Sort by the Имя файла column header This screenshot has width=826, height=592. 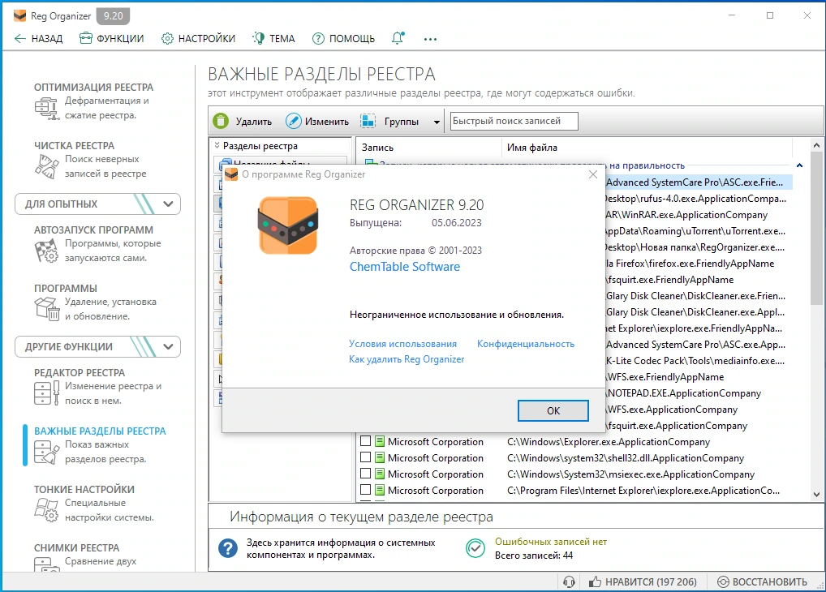(x=532, y=148)
